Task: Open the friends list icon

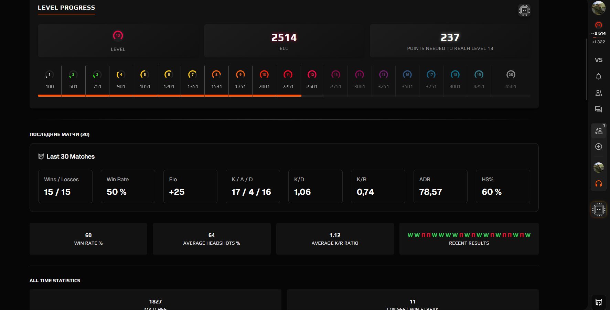Action: coord(599,93)
